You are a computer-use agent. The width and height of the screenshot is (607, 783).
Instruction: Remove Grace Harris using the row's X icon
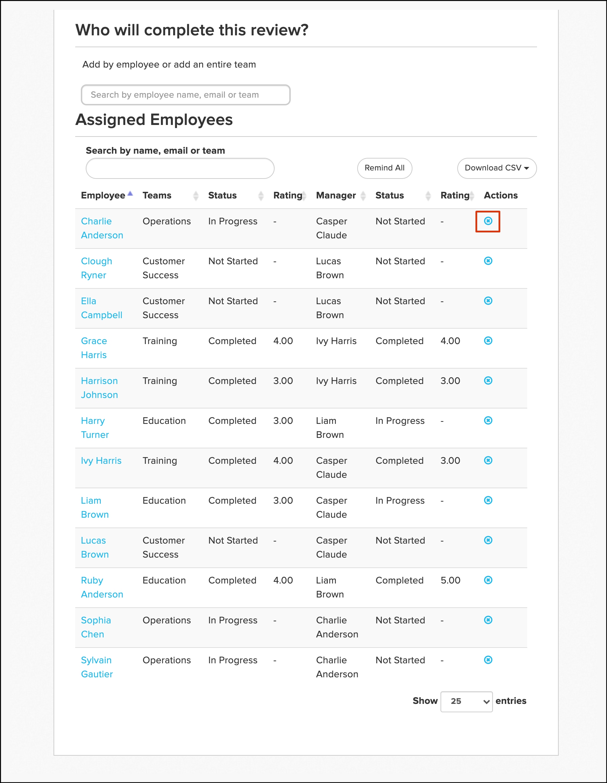(488, 341)
